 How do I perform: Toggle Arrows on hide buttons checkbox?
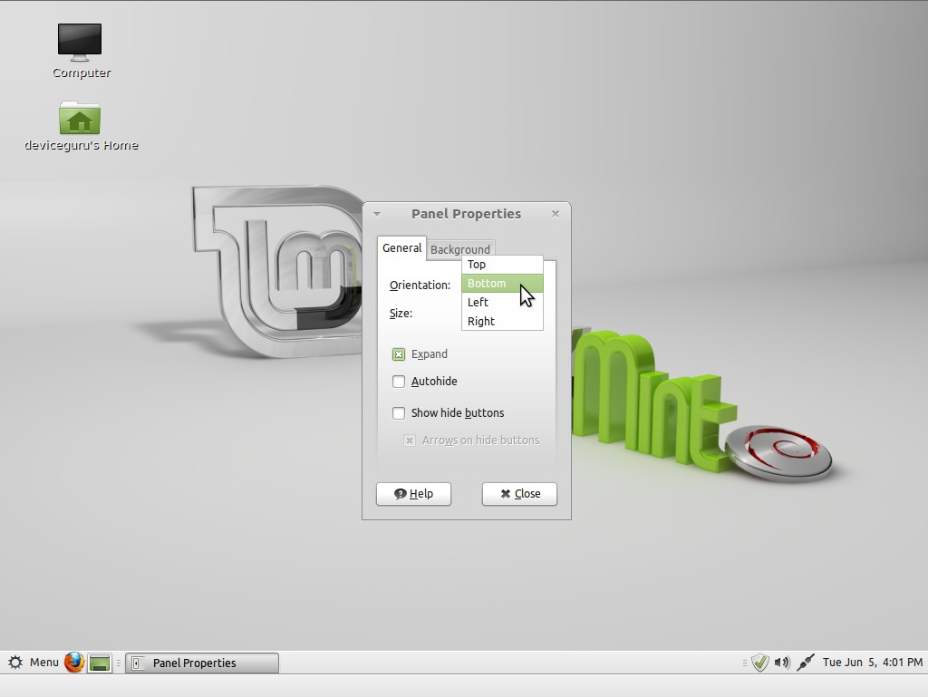tap(410, 440)
